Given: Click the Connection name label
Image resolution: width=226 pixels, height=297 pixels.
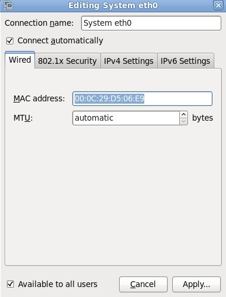Looking at the screenshot, I should click(39, 23).
